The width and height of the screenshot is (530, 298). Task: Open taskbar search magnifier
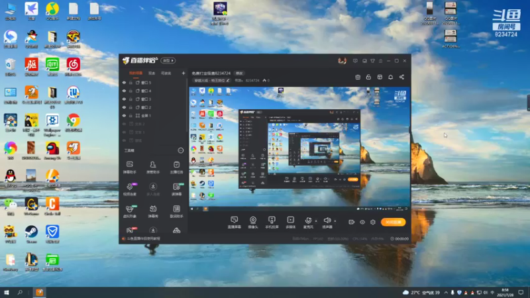(x=20, y=292)
